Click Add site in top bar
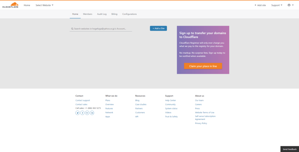The width and height of the screenshot is (299, 152). 260,5
